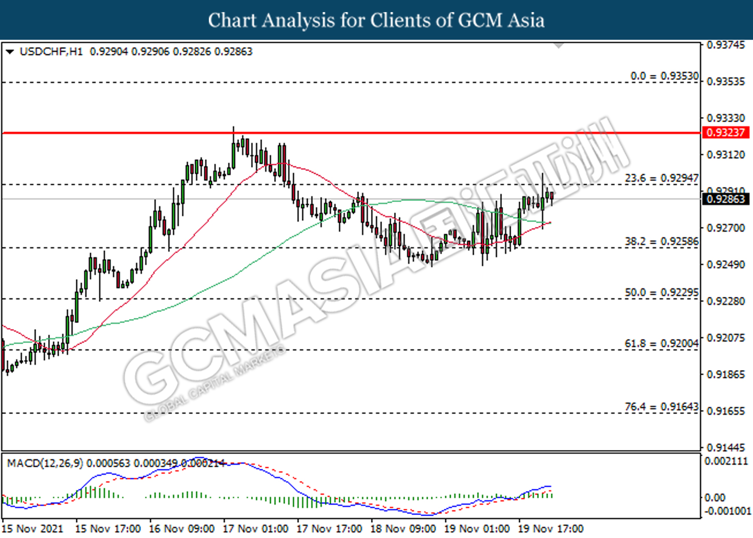Click the '17 Nov 01:00' time label

pos(256,529)
